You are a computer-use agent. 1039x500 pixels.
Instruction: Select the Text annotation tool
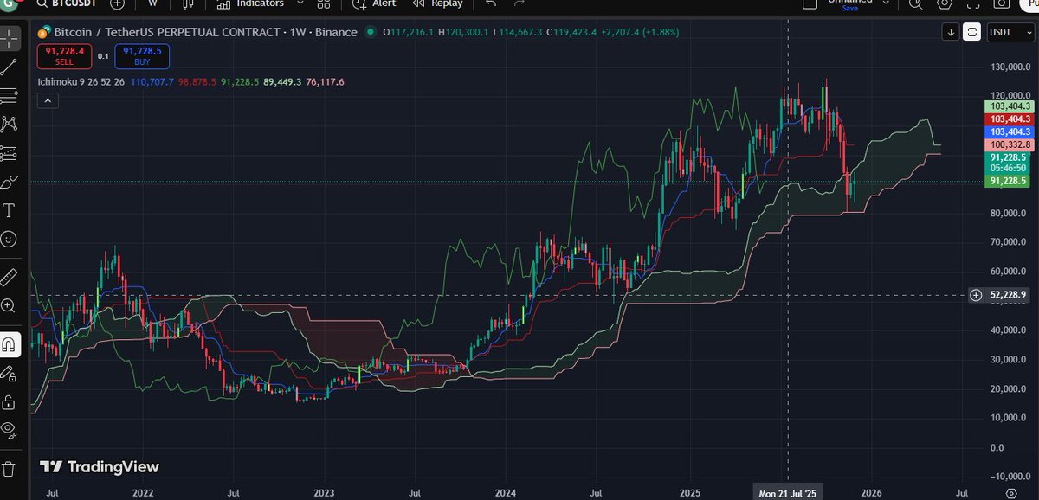pyautogui.click(x=10, y=210)
